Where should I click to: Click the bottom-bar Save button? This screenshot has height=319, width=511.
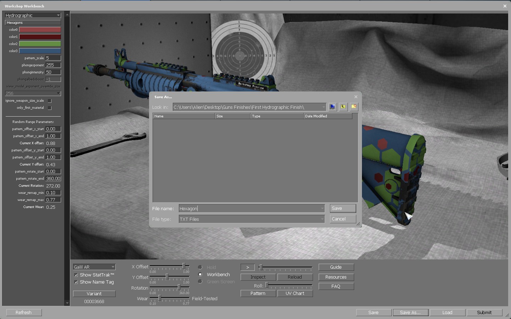tap(374, 312)
